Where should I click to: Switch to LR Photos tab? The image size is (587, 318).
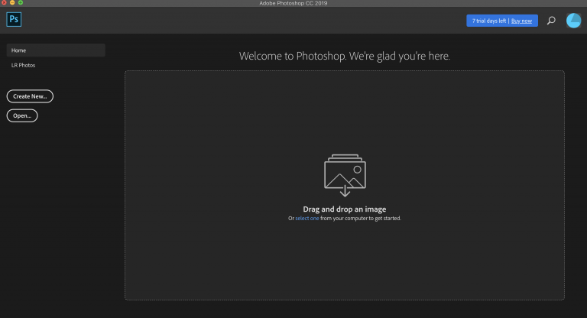23,65
